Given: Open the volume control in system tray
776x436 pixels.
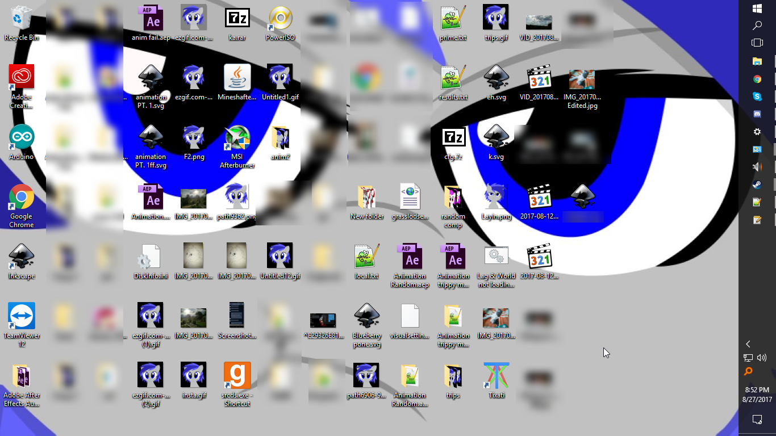Looking at the screenshot, I should tap(762, 358).
